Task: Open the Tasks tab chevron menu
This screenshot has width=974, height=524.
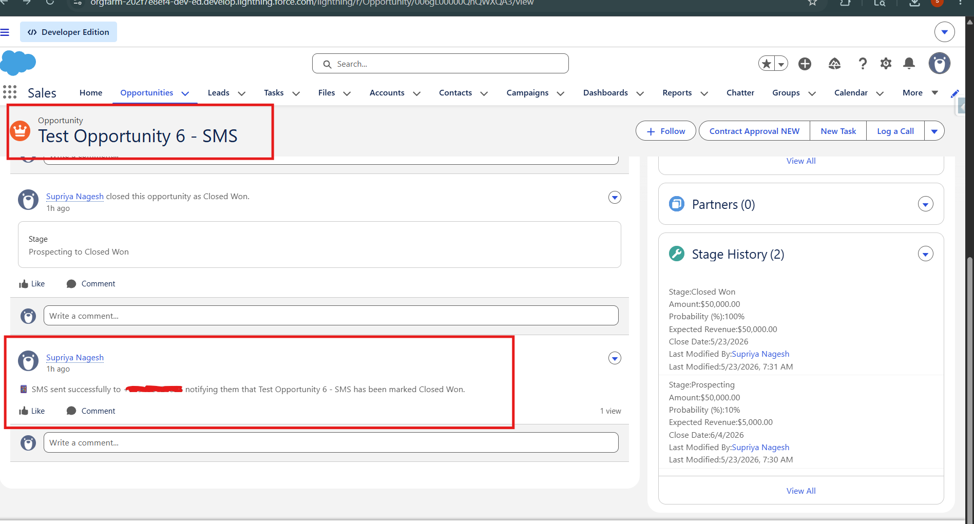Action: pyautogui.click(x=296, y=93)
